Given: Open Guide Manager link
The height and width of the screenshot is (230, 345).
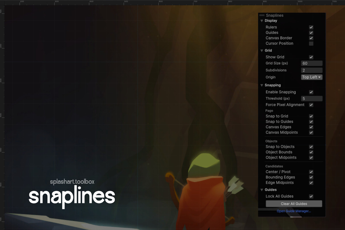Looking at the screenshot, I should (x=294, y=211).
